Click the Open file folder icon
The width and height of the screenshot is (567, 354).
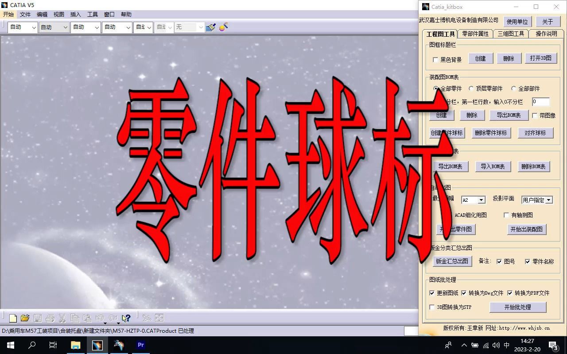(25, 318)
